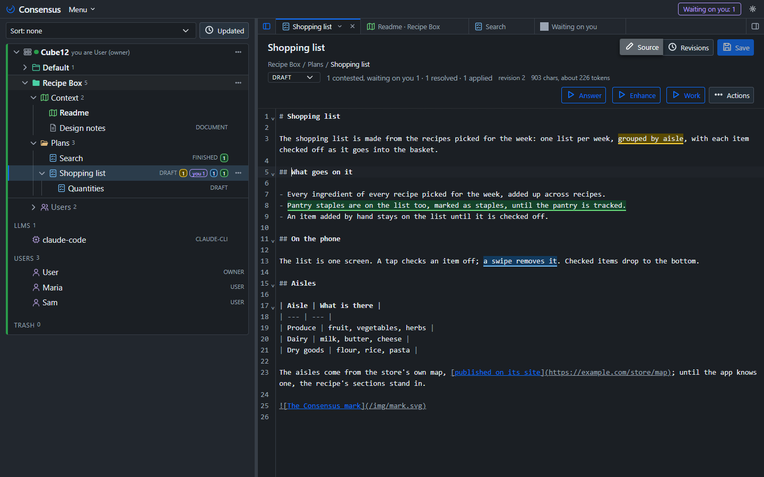Viewport: 764px width, 477px height.
Task: Open the Sort: none dropdown
Action: click(x=101, y=31)
